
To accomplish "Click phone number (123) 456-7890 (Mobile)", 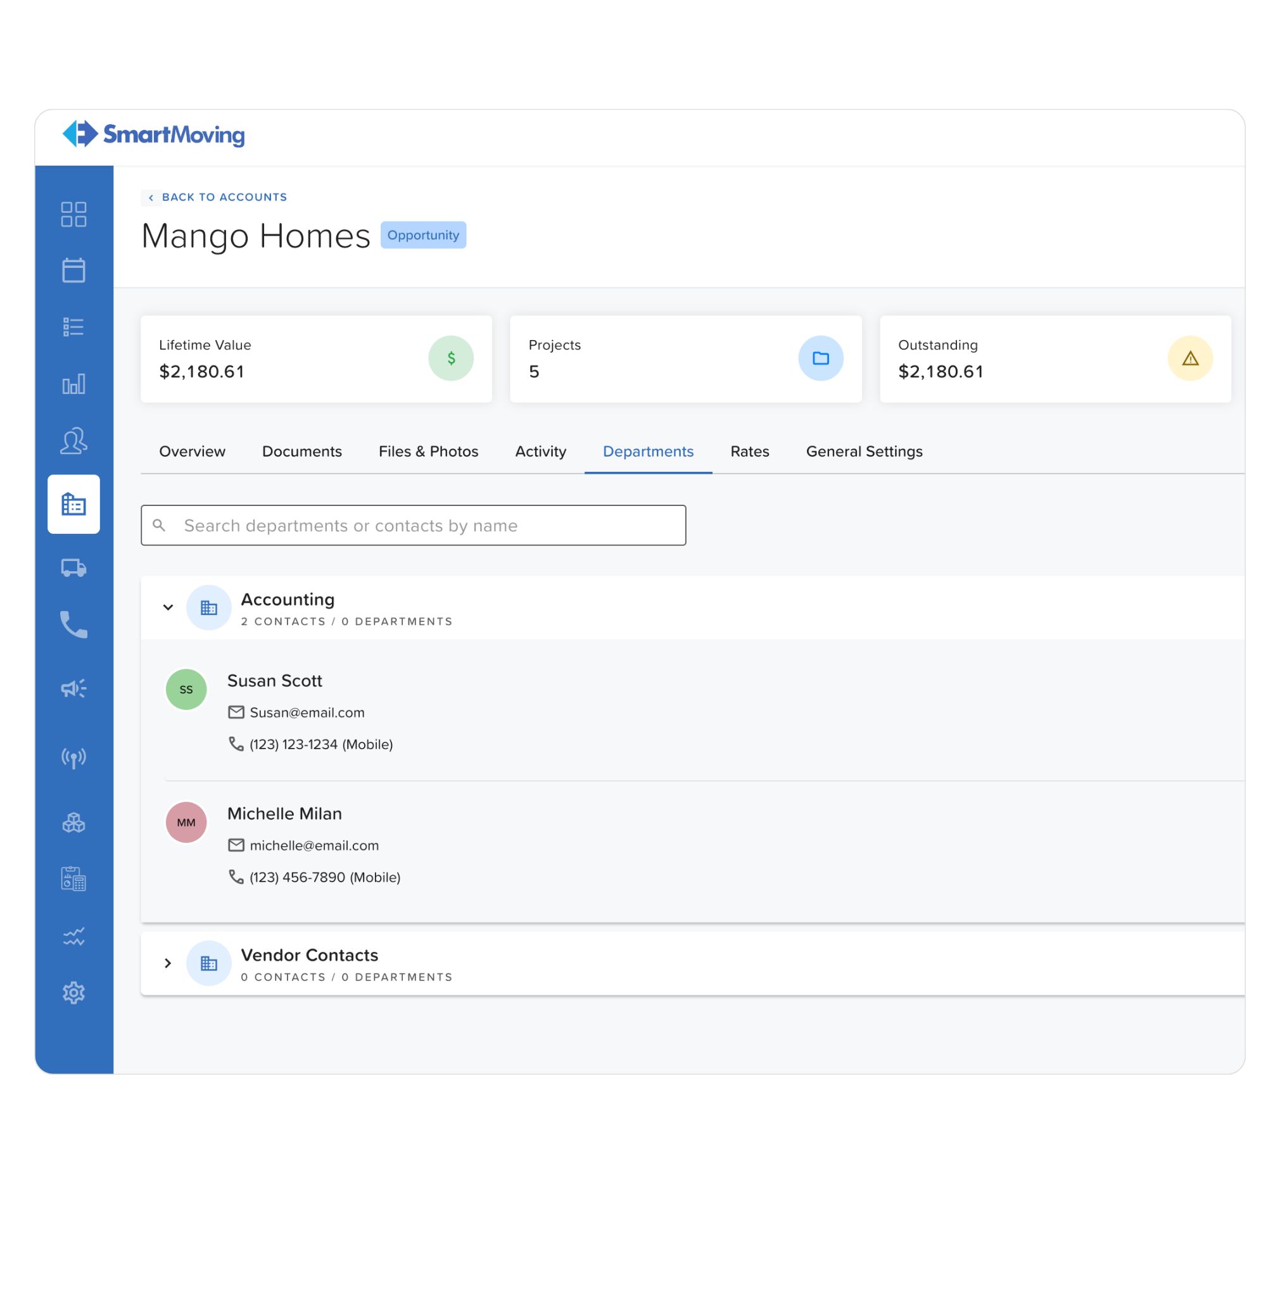I will (325, 876).
